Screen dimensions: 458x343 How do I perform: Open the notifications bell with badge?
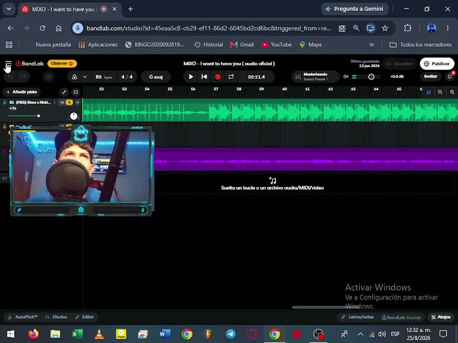(x=450, y=76)
